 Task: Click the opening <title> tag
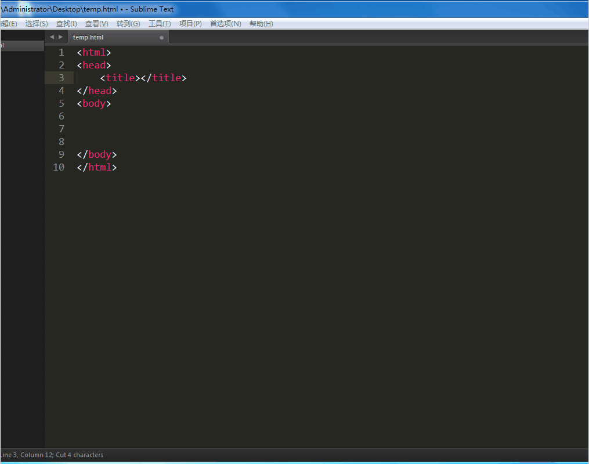pyautogui.click(x=120, y=78)
